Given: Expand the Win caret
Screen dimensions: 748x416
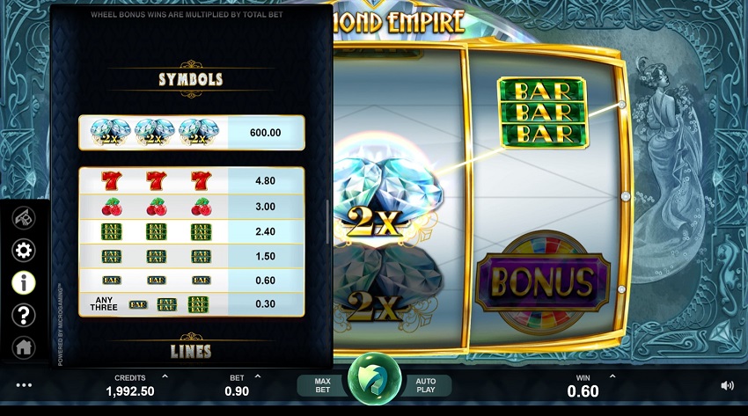Looking at the screenshot, I should (612, 376).
